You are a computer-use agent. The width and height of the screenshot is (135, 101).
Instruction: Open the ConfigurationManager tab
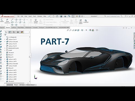pos(14,32)
